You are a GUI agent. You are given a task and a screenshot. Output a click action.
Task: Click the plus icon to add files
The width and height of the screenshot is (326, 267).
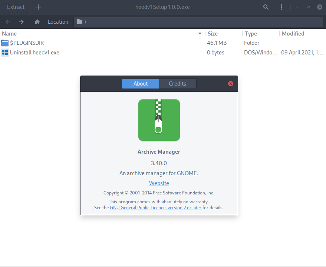(x=38, y=7)
